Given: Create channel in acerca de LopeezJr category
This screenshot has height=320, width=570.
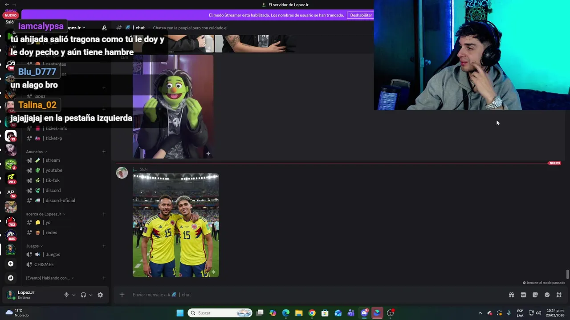Looking at the screenshot, I should pyautogui.click(x=104, y=214).
